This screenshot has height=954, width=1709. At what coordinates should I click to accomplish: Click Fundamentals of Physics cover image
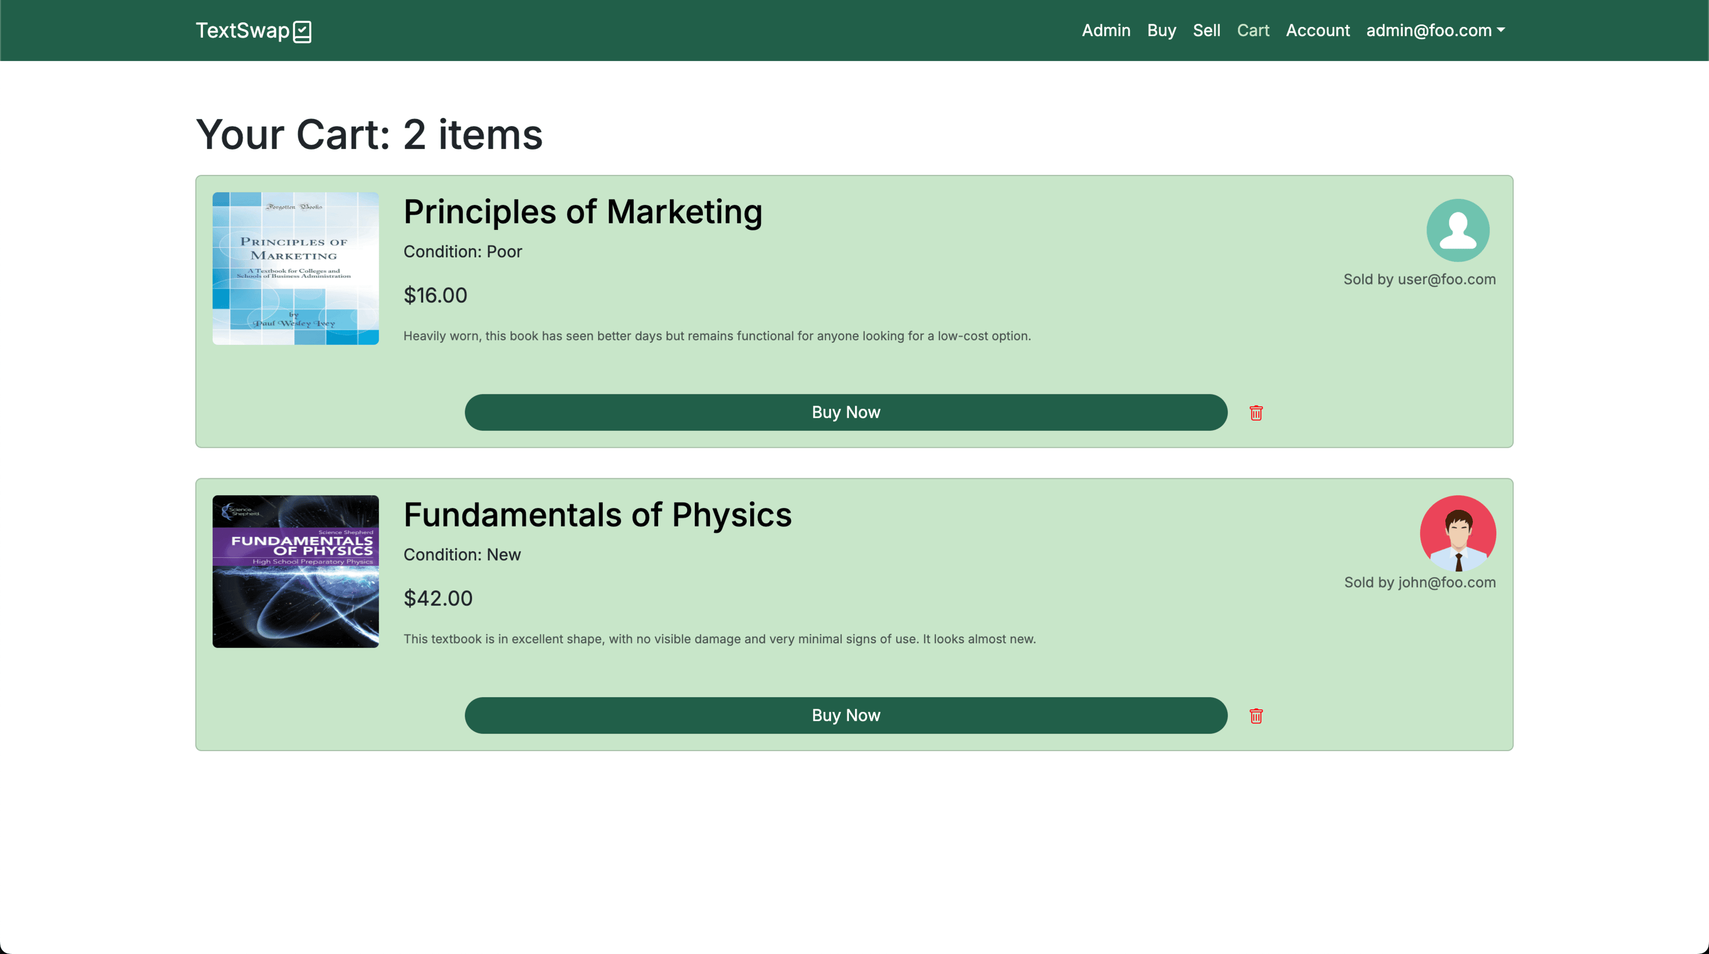click(295, 571)
